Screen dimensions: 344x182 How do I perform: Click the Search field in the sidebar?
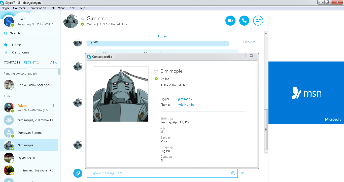pos(30,33)
